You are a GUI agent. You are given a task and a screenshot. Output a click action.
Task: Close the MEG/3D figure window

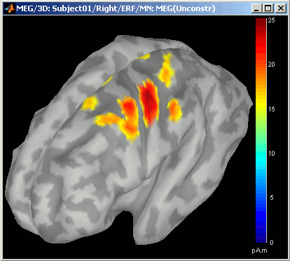281,8
